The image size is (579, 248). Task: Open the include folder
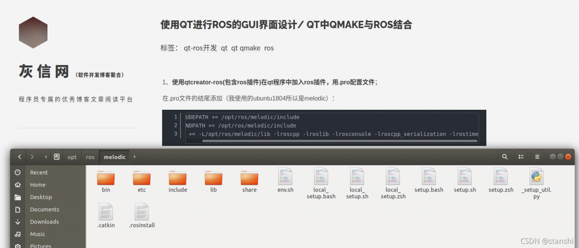178,181
